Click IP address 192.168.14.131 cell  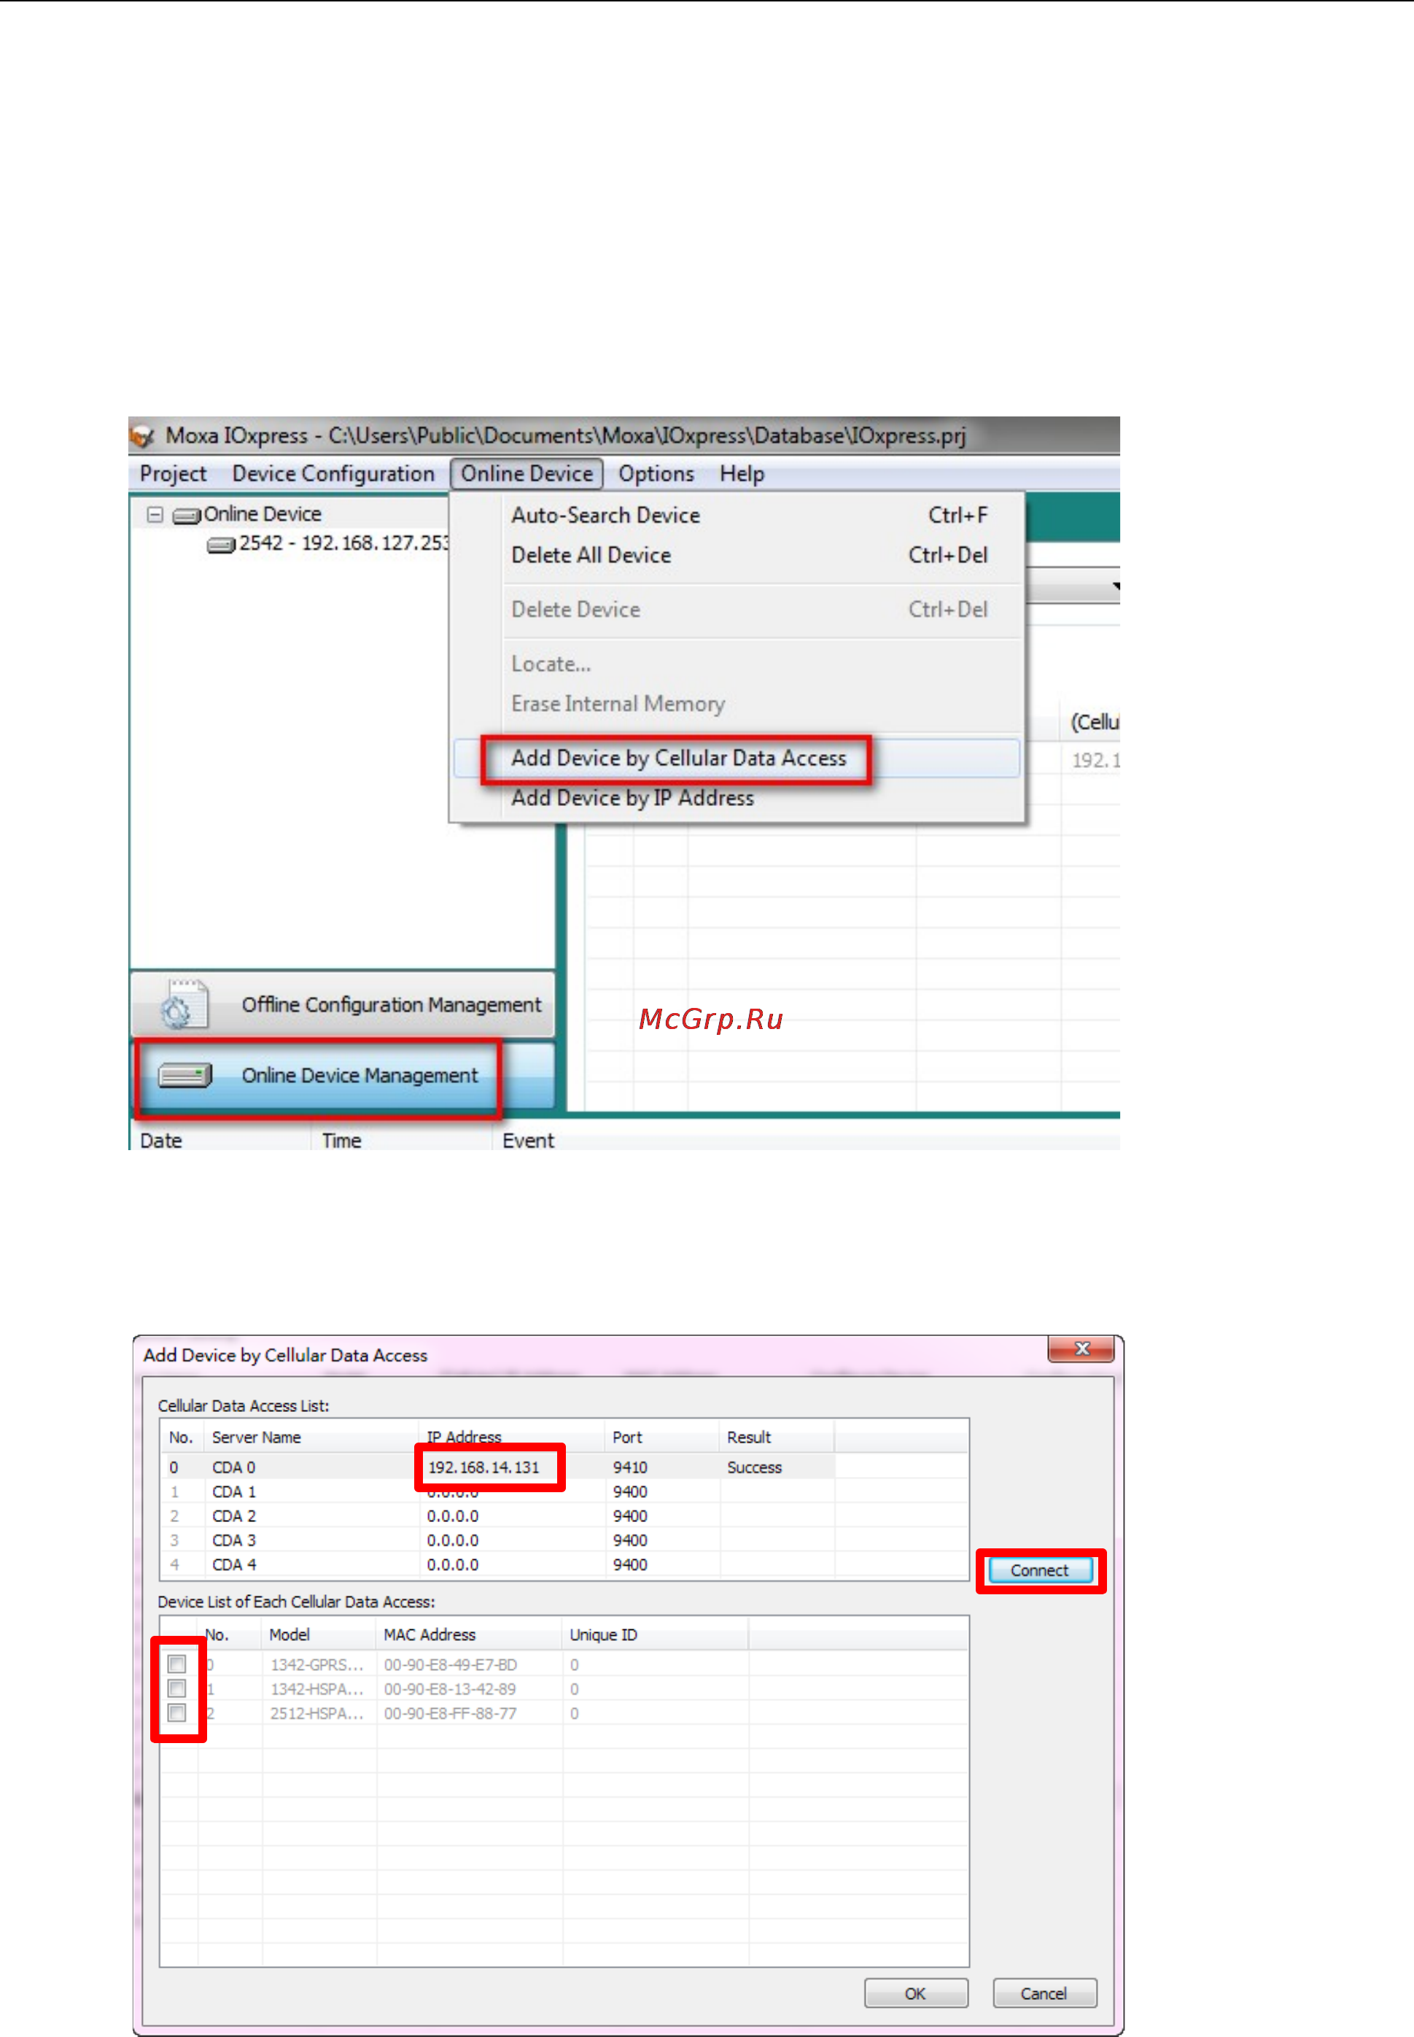pos(483,1467)
